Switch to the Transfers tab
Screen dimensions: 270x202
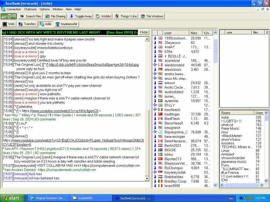(27, 24)
